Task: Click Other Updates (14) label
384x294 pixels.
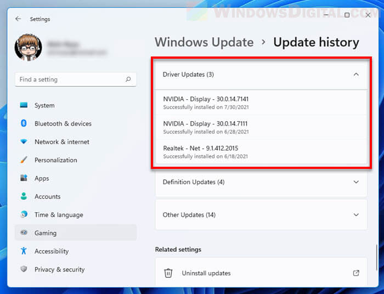Action: 189,214
